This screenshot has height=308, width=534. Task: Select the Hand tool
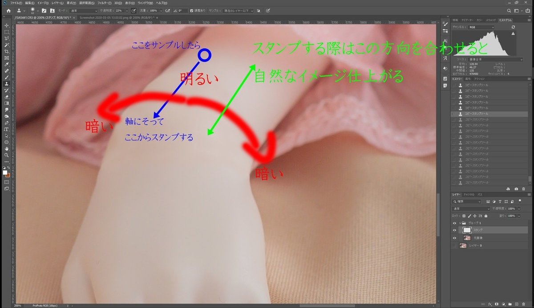click(x=7, y=148)
